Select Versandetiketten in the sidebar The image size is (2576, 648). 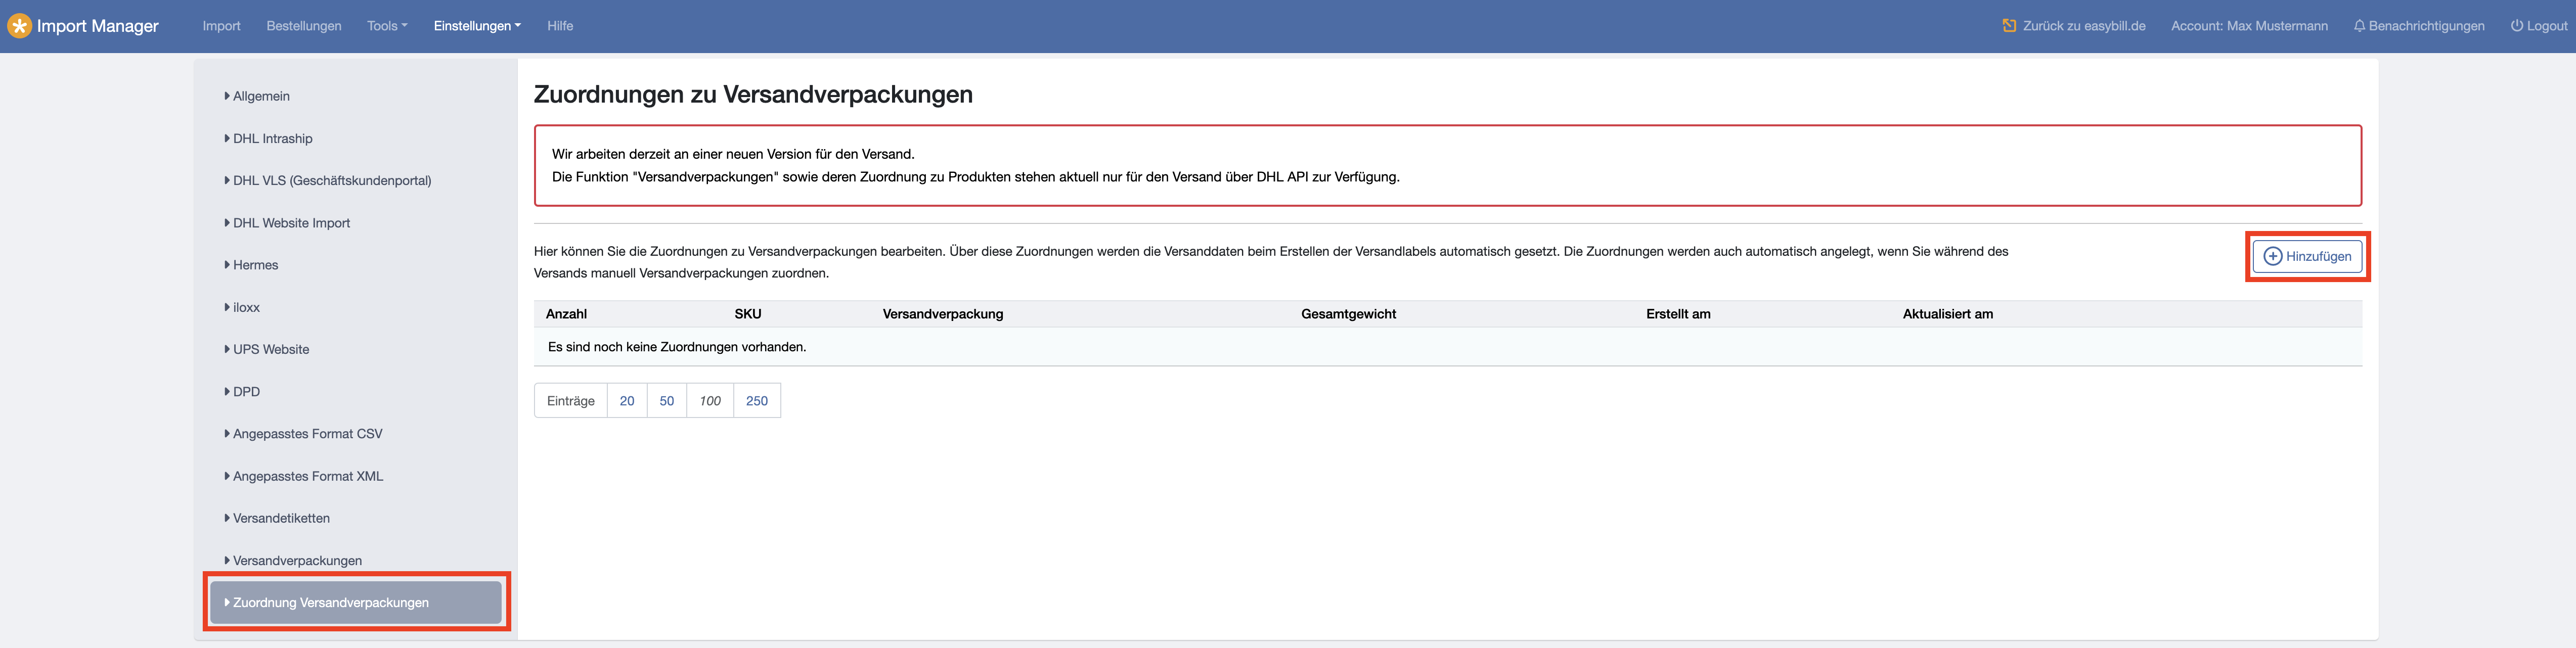click(281, 518)
